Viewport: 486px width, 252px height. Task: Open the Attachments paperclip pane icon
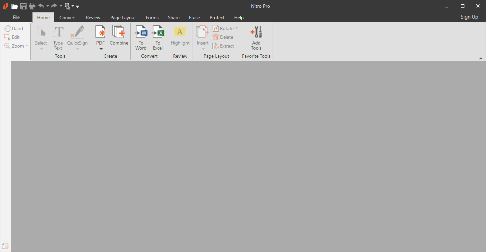5,246
